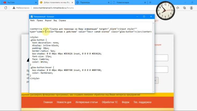Viewport: 197px width, 111px height.
Task: Click display: inline-block; line
Action: (46, 45)
